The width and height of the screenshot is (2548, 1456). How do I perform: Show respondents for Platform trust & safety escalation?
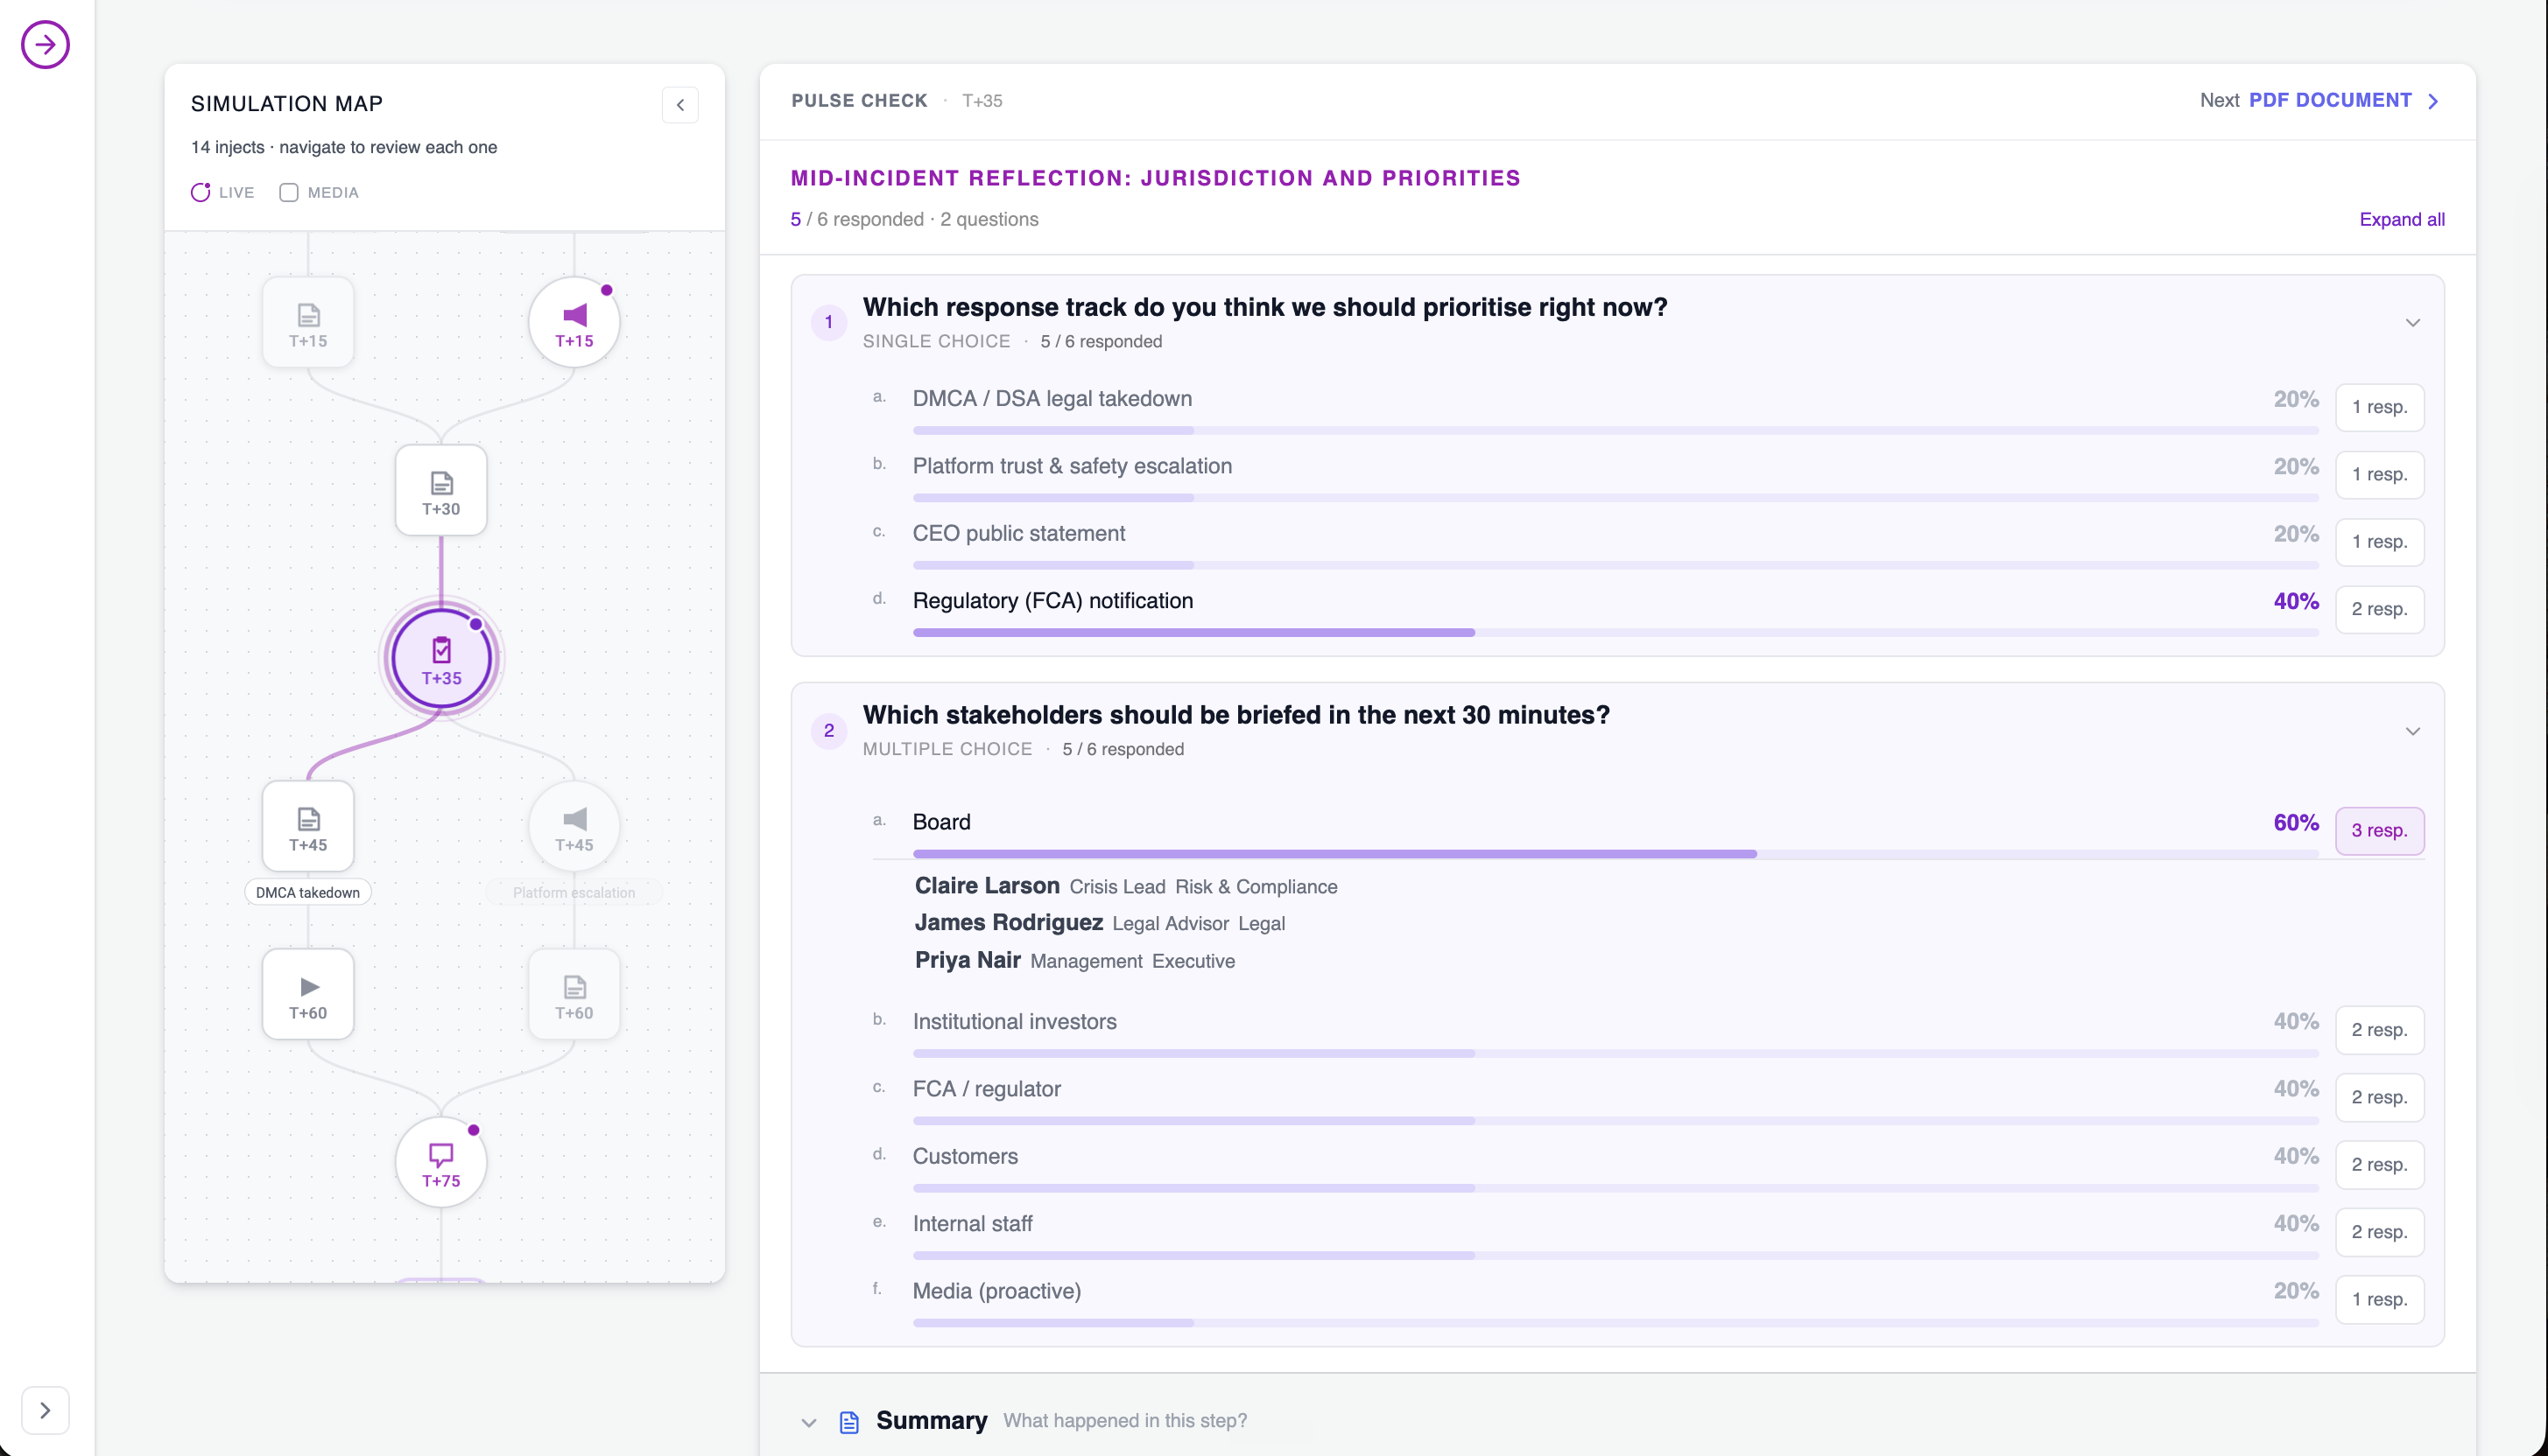point(2379,474)
